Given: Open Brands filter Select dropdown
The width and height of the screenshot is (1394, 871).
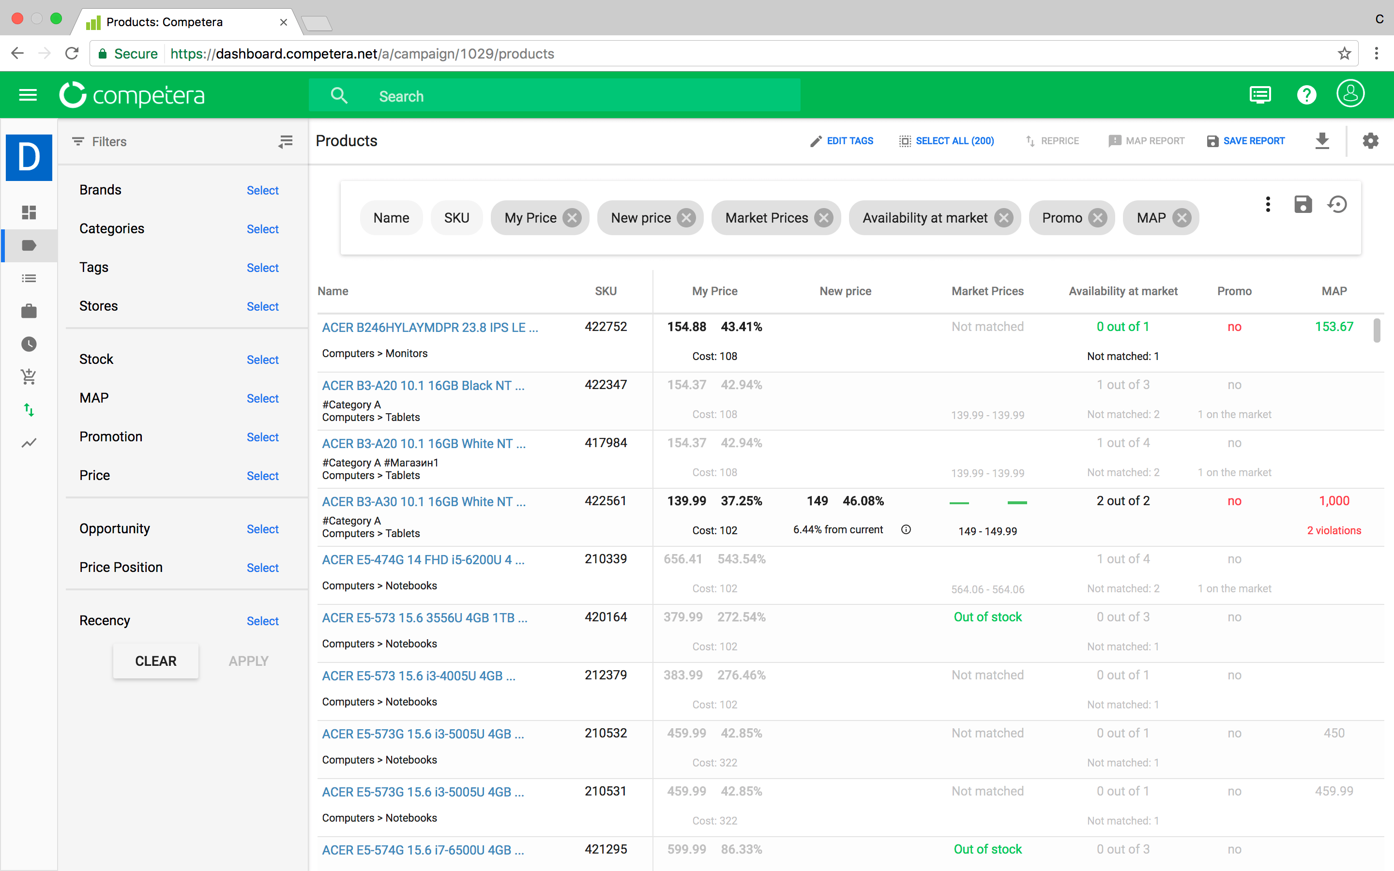Looking at the screenshot, I should [x=263, y=191].
